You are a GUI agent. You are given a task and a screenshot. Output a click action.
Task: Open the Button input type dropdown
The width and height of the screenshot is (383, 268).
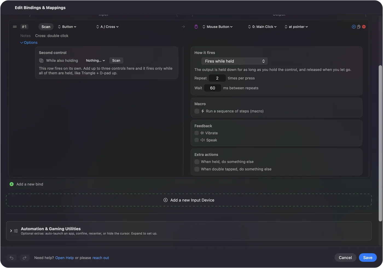coord(67,27)
